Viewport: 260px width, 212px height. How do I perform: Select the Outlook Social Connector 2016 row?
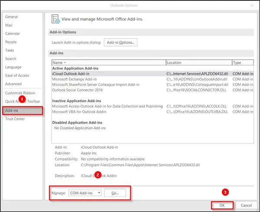tap(153, 90)
